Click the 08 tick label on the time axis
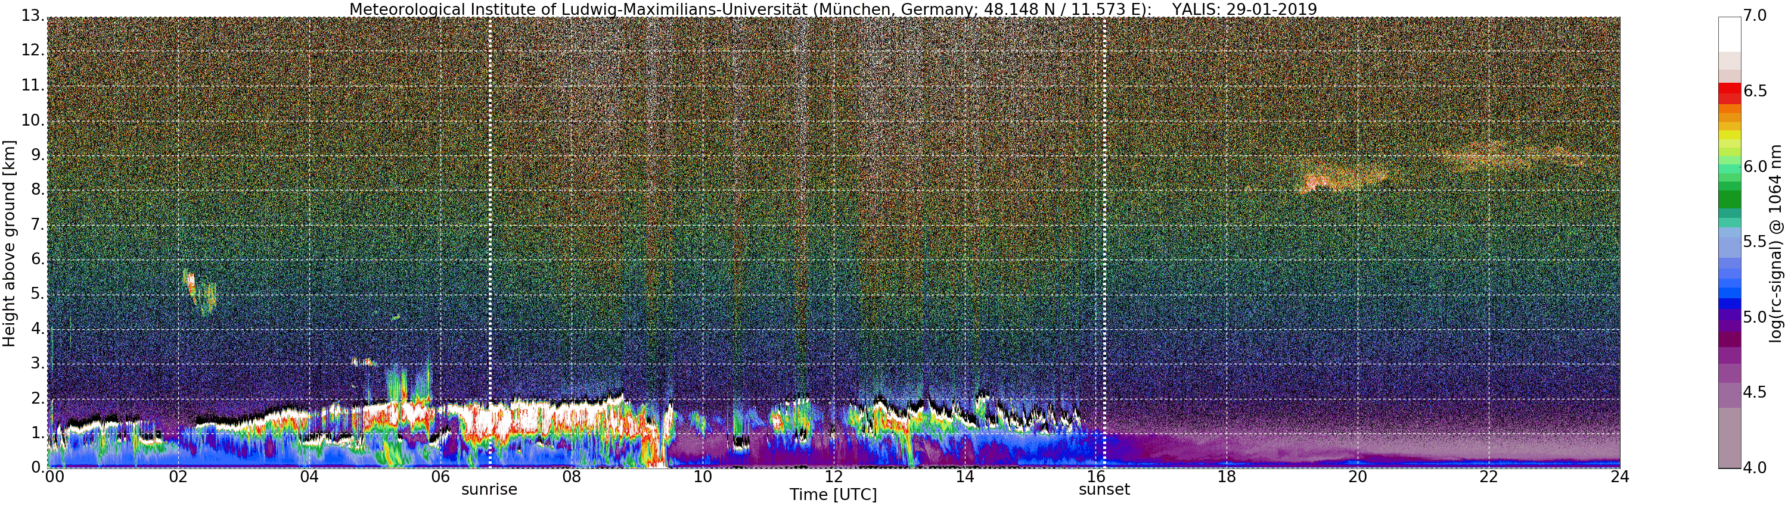1788x506 pixels. [572, 477]
